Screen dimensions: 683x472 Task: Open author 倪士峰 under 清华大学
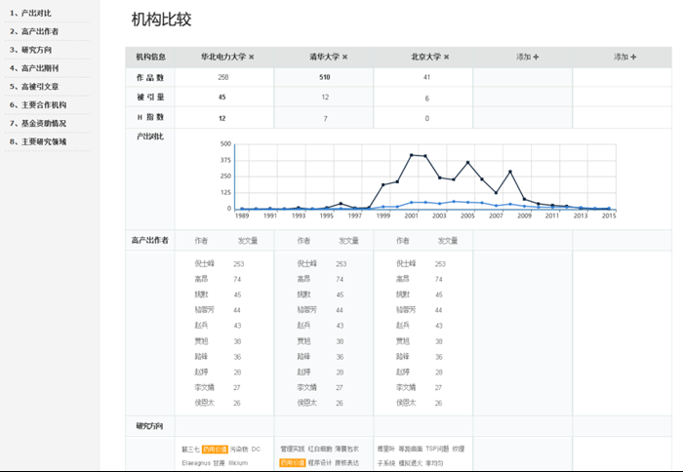(307, 263)
